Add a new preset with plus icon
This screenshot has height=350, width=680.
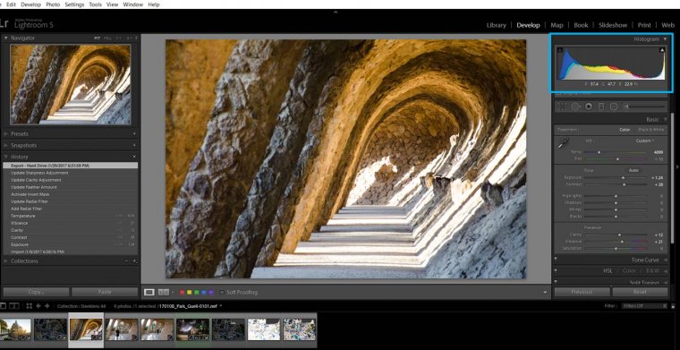pos(134,133)
